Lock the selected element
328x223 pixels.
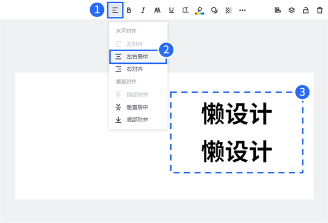pyautogui.click(x=306, y=10)
